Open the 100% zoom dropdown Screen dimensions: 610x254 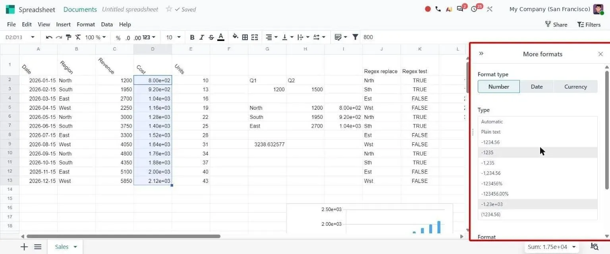tap(95, 37)
